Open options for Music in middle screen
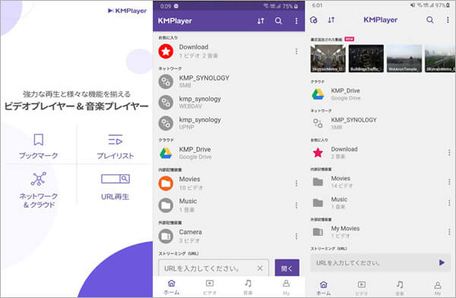The width and height of the screenshot is (456, 298). pyautogui.click(x=296, y=205)
